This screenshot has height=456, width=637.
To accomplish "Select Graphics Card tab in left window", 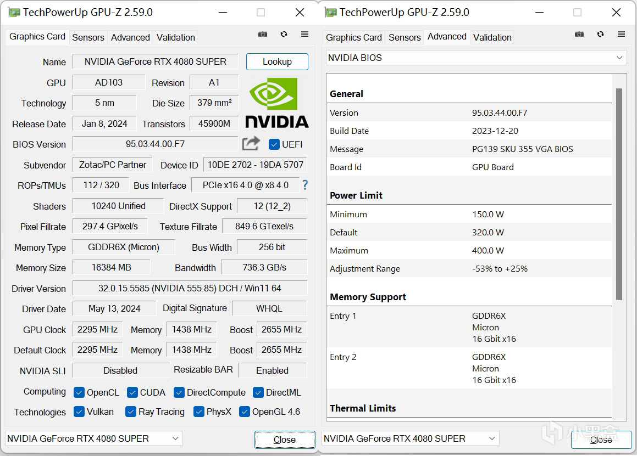I will (x=37, y=37).
